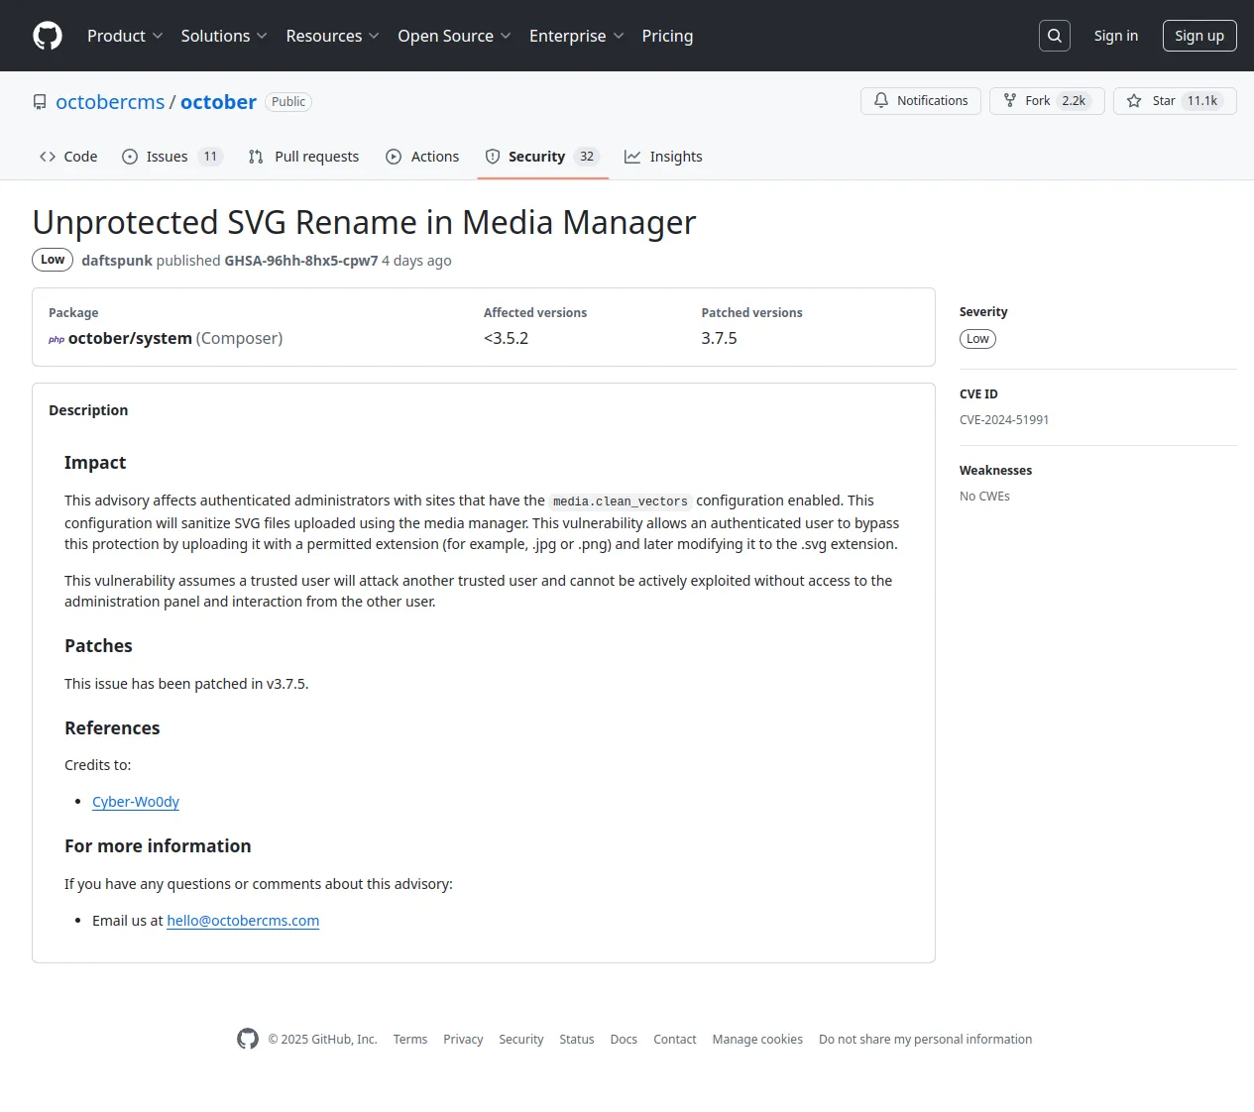Click the Pull requests icon
The image size is (1254, 1112).
256,157
